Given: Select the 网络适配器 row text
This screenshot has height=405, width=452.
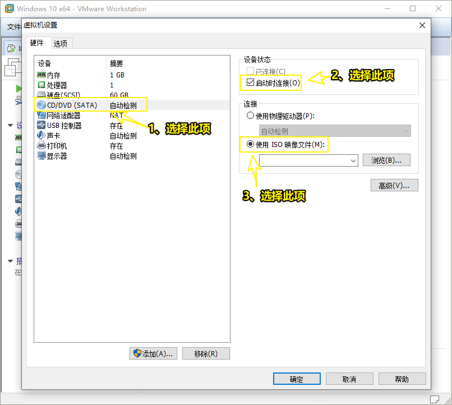Looking at the screenshot, I should pyautogui.click(x=63, y=116).
